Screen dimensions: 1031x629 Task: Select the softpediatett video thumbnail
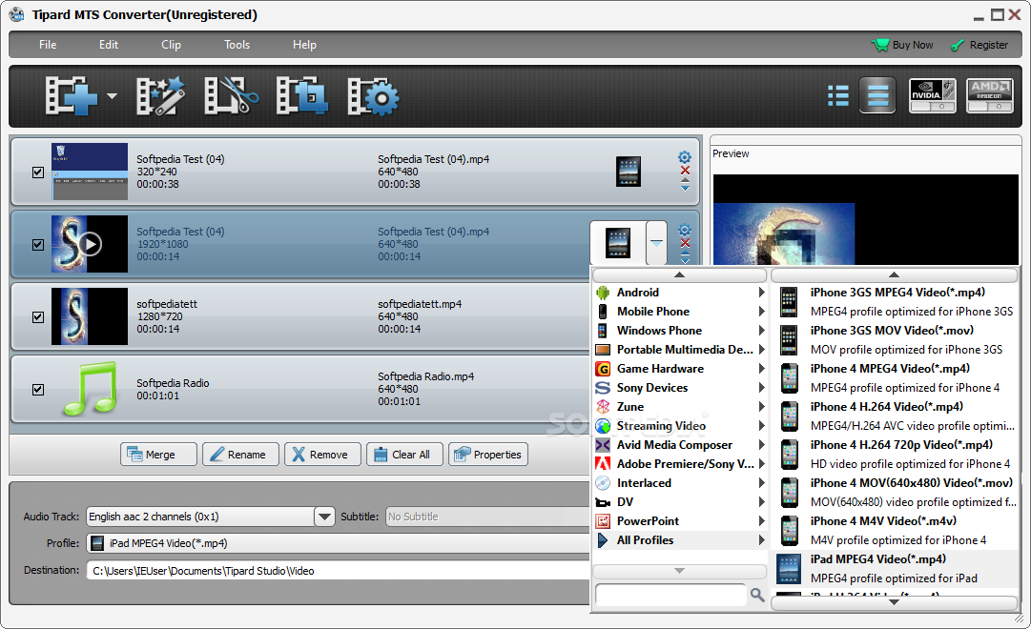(90, 316)
